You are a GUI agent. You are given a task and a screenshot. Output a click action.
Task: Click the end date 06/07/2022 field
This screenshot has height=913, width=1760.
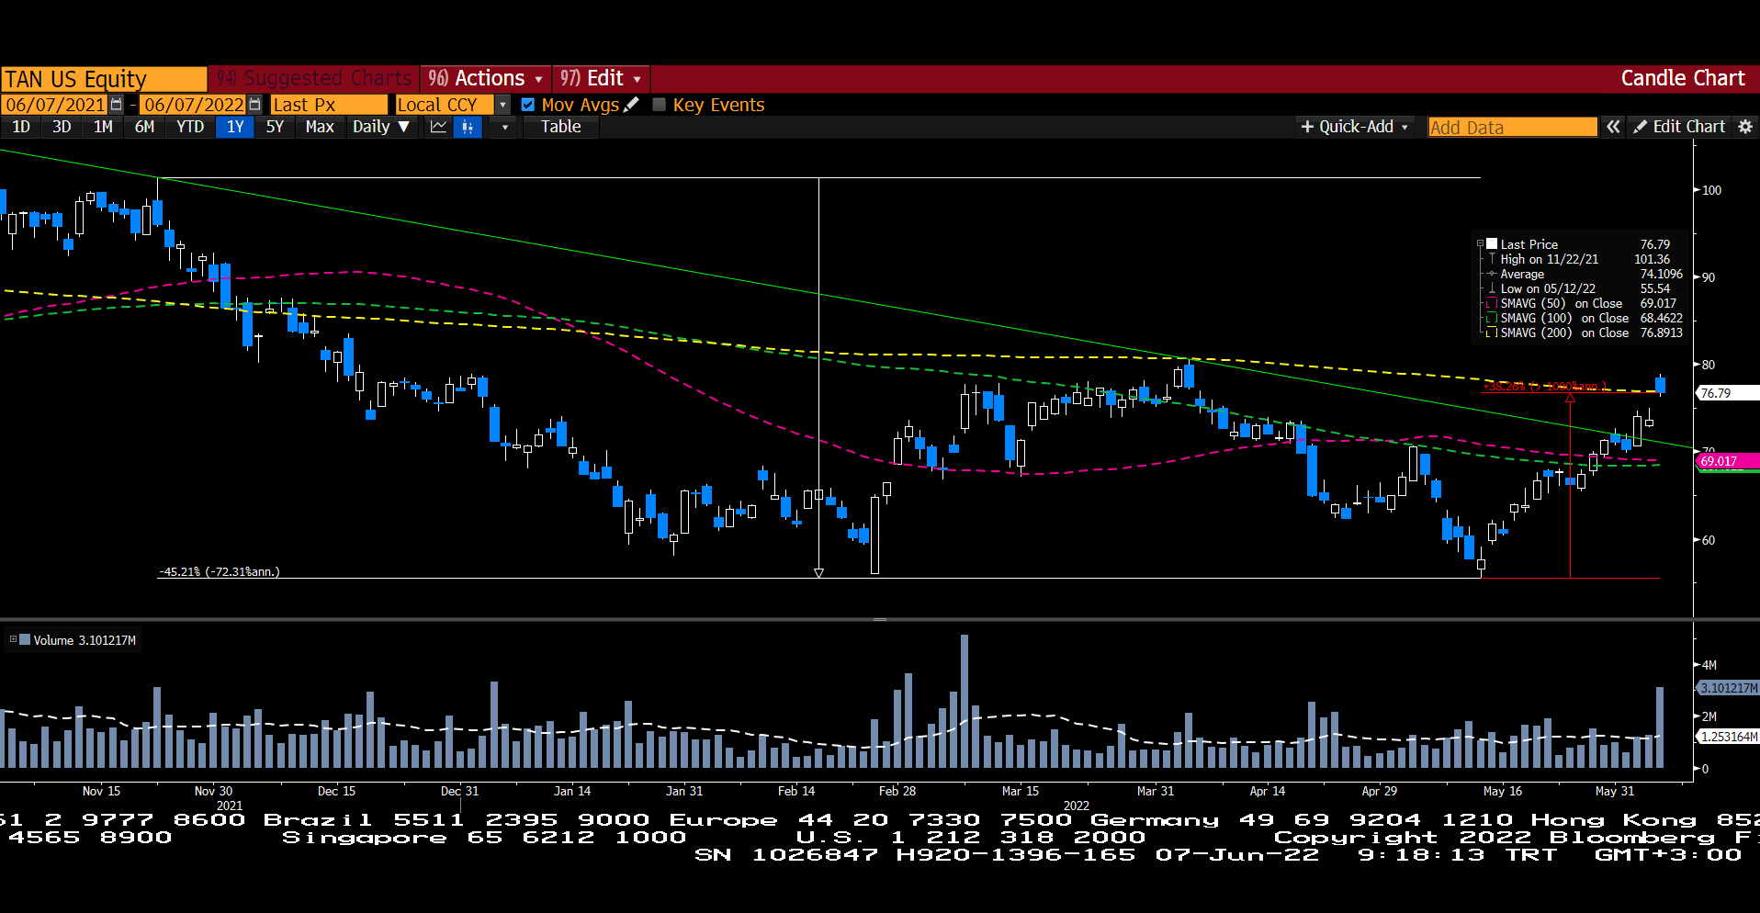pos(194,105)
